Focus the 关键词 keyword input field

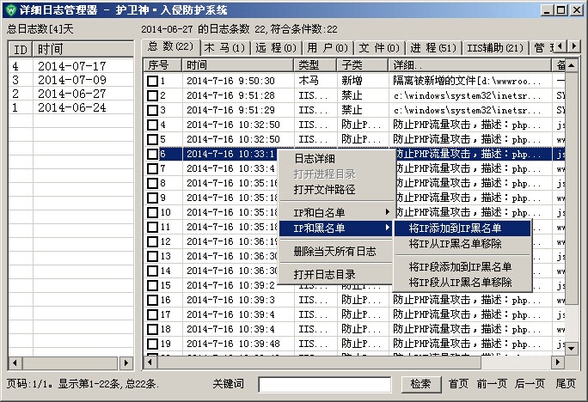(x=325, y=385)
